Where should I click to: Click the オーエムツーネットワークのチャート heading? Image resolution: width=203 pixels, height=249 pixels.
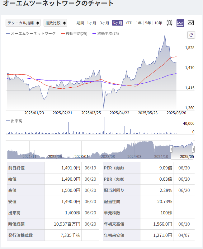[x=58, y=3]
